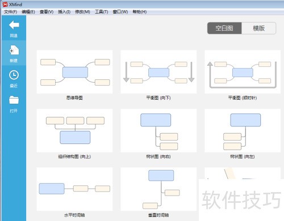The height and width of the screenshot is (221, 284).
Task: Choose the 平衡图 (顺时针) thumbnail
Action: click(243, 72)
